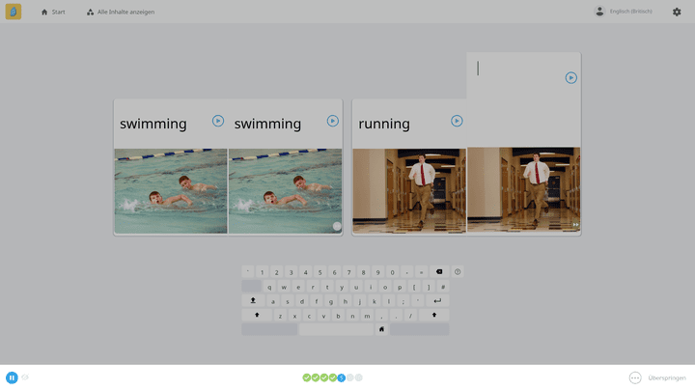The height and width of the screenshot is (391, 695).
Task: Play audio for the running card
Action: 457,121
